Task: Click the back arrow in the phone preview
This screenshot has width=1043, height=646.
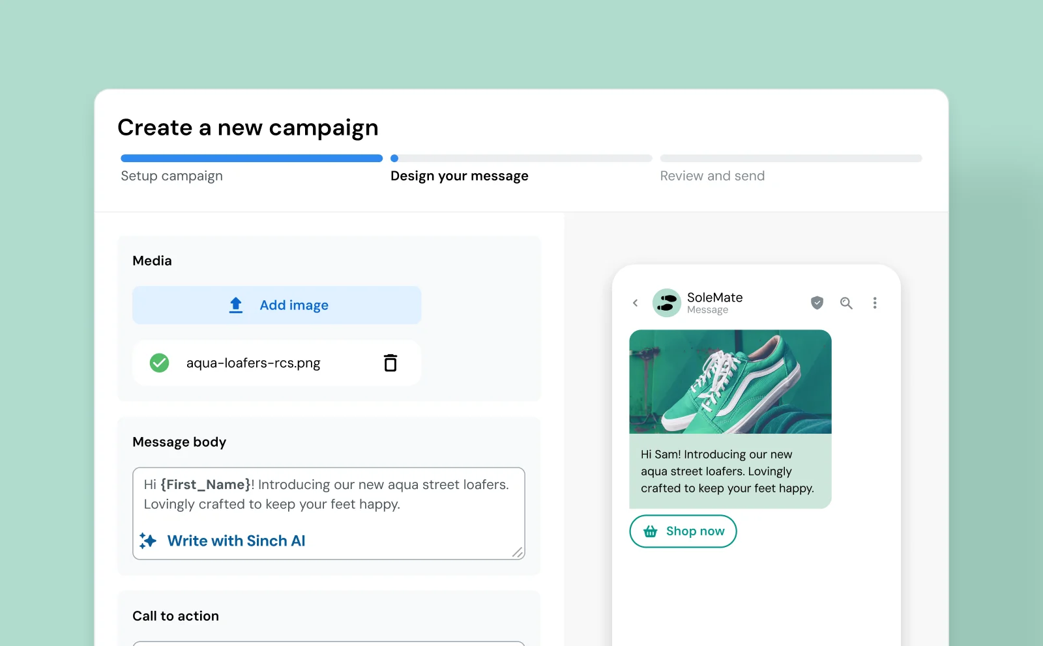Action: (x=635, y=303)
